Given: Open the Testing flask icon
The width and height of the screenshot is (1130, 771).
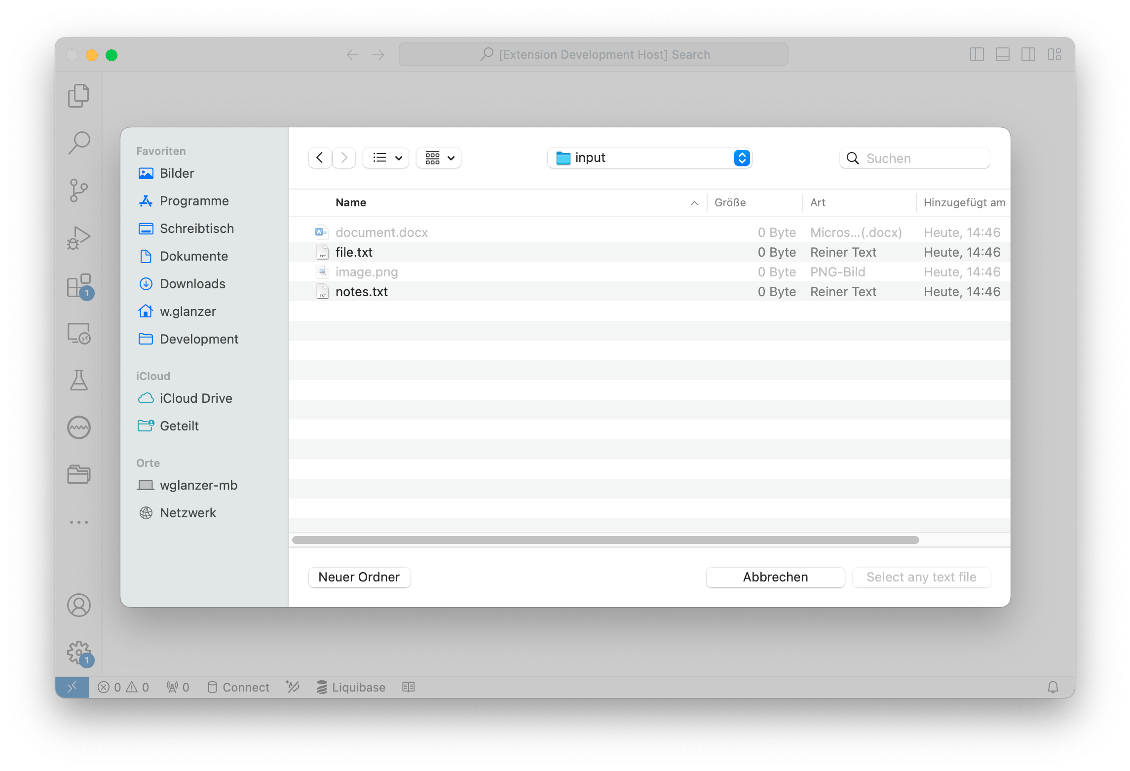Looking at the screenshot, I should click(78, 380).
